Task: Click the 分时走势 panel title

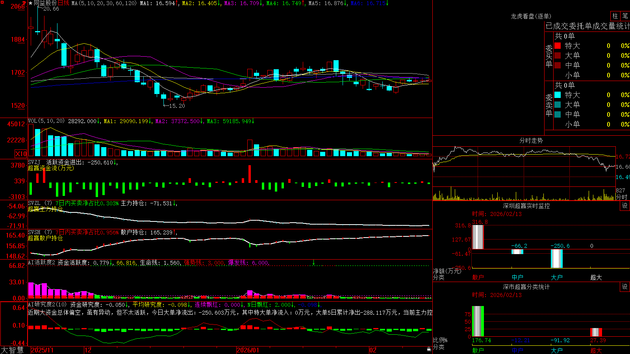Action: pyautogui.click(x=531, y=140)
